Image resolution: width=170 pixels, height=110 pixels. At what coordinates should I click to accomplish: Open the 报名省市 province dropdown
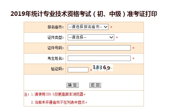point(88,27)
